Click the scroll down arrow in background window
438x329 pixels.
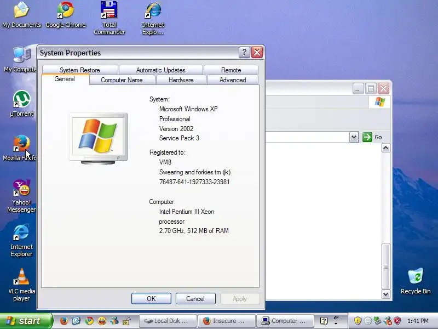[x=386, y=294]
